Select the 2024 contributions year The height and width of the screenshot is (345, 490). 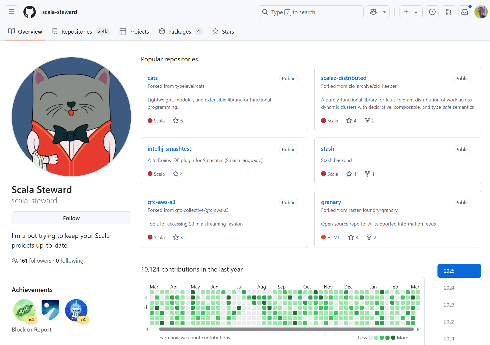(x=449, y=288)
